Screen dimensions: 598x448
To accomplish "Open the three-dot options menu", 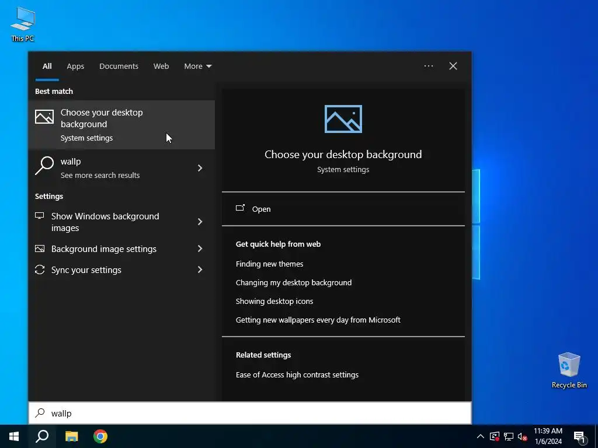I will tap(429, 66).
